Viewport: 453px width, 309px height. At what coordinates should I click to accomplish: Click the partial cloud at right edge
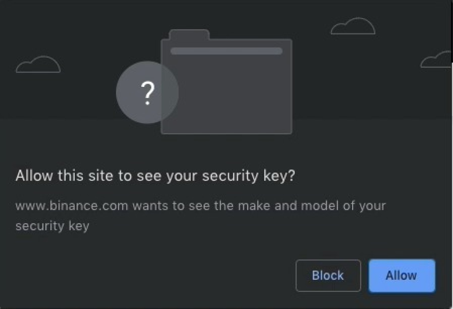point(436,59)
